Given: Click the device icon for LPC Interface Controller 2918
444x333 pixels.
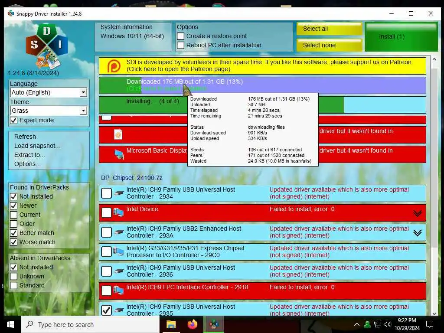Looking at the screenshot, I should point(118,290).
